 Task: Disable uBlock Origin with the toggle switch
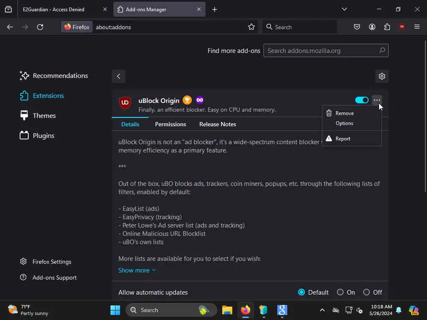click(x=362, y=100)
